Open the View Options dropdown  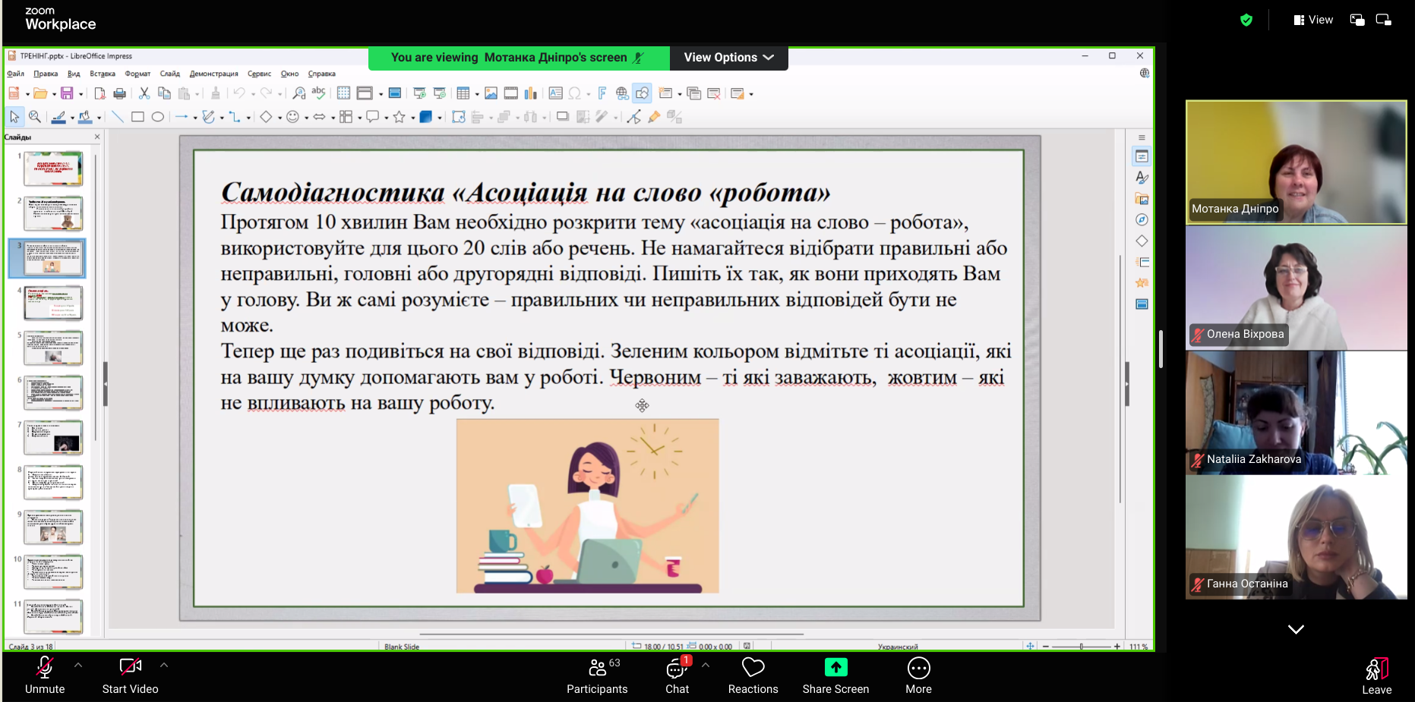tap(728, 58)
